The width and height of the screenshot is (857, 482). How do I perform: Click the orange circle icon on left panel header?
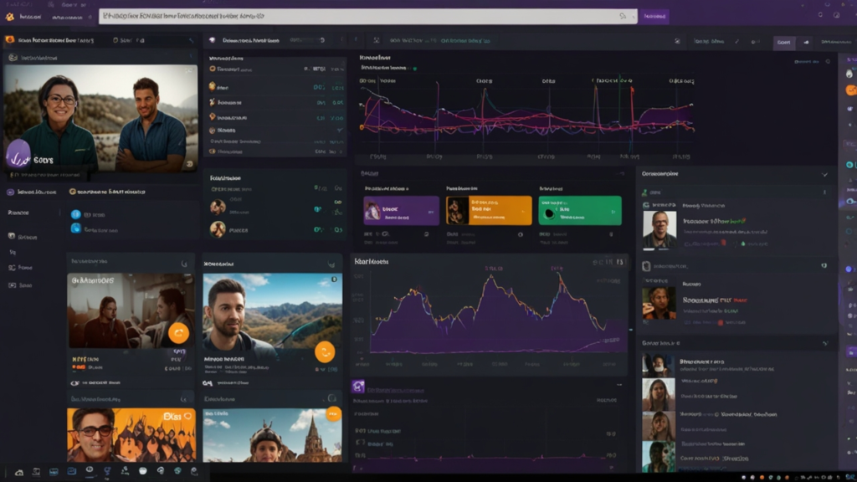pos(10,40)
